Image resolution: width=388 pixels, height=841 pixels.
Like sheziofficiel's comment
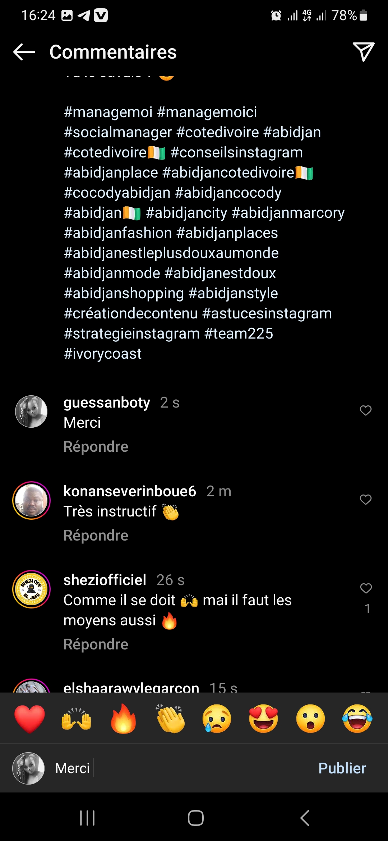[366, 588]
